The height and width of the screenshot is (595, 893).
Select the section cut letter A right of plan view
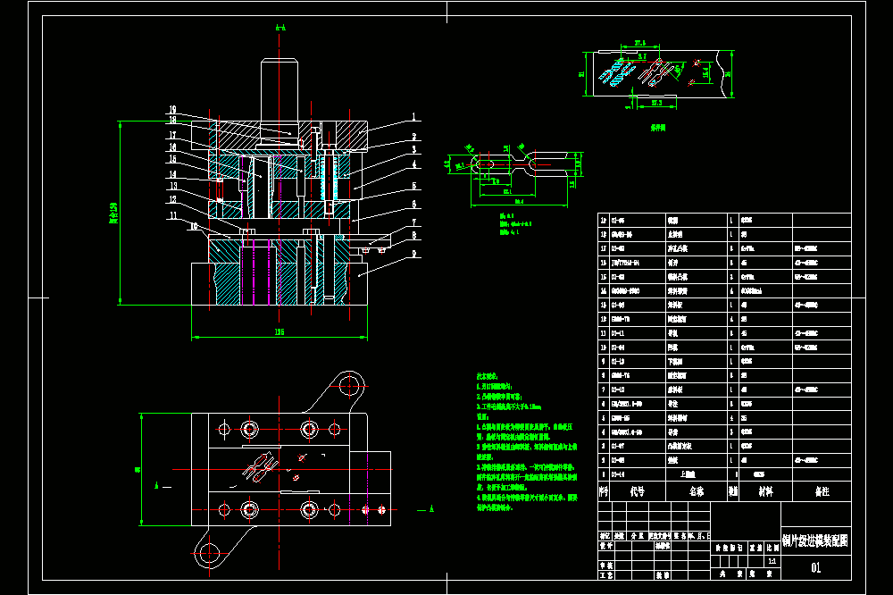[431, 509]
